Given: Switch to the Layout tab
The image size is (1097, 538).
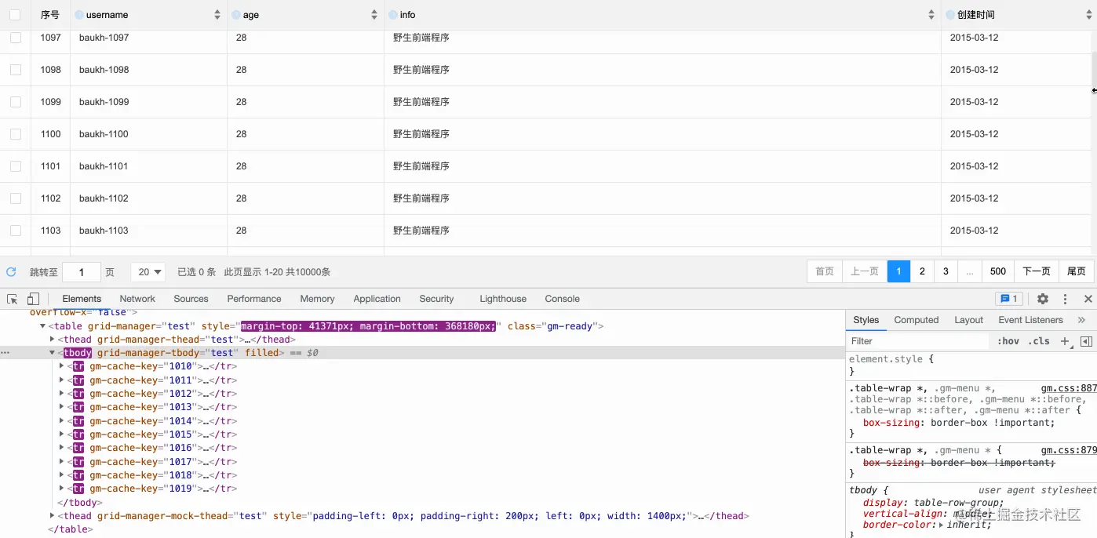Looking at the screenshot, I should click(968, 320).
